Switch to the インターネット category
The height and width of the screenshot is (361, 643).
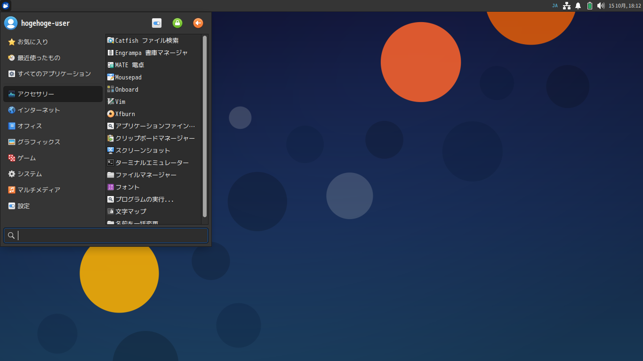tap(39, 110)
